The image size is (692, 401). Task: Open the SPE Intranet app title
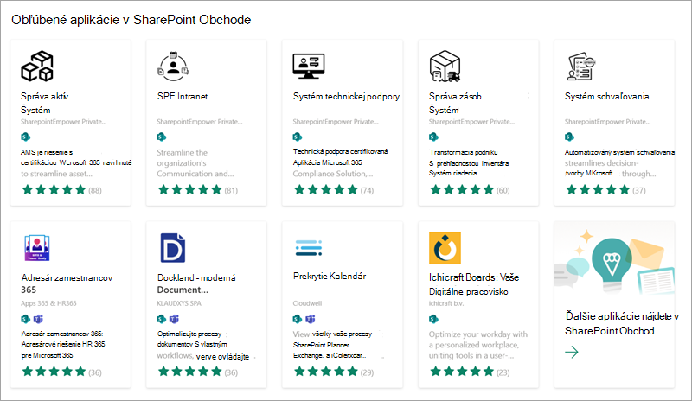click(x=183, y=96)
